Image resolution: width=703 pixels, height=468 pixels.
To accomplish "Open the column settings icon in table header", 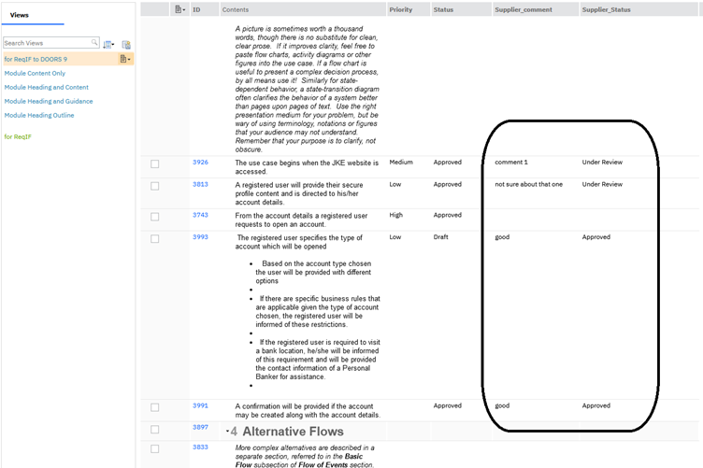I will tap(179, 9).
